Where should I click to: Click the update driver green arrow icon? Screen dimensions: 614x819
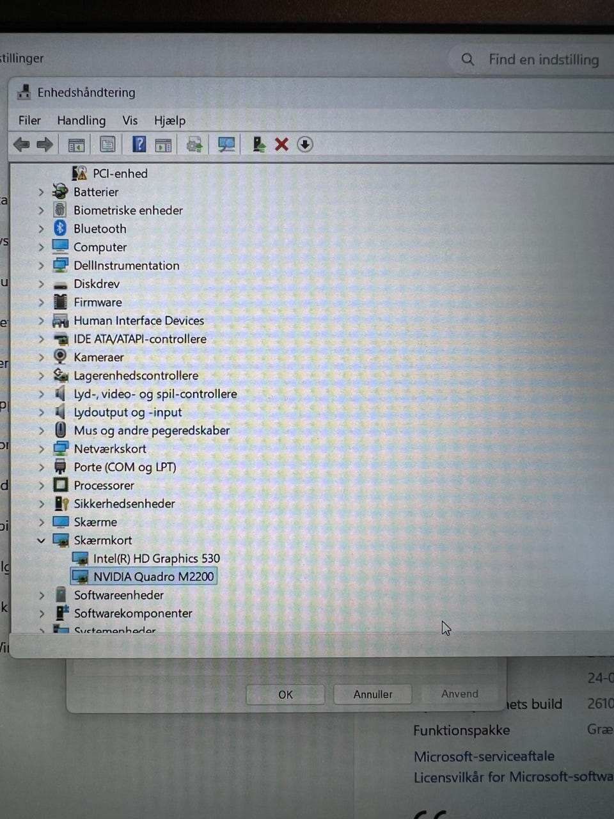click(258, 145)
